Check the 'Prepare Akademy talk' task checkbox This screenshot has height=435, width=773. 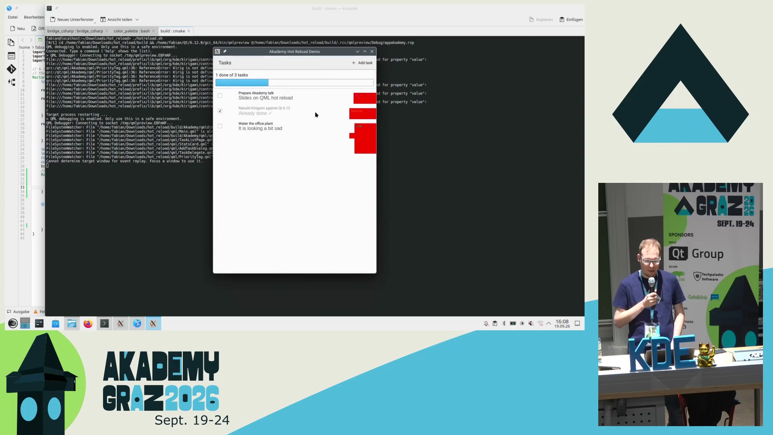tap(220, 95)
